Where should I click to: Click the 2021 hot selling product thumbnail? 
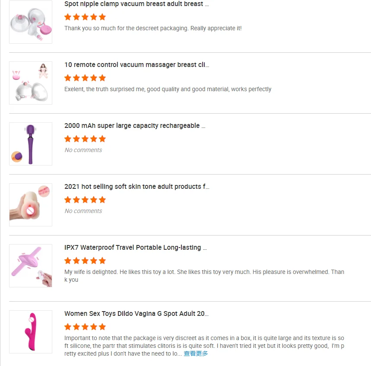31,205
